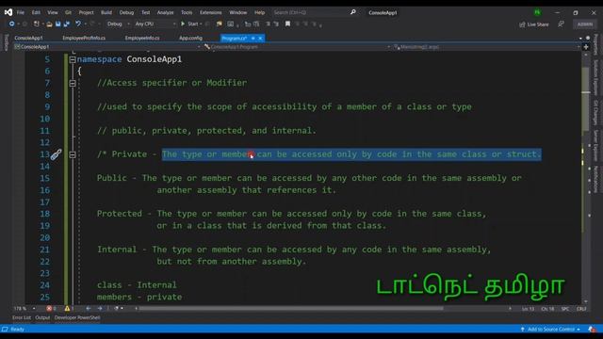The height and width of the screenshot is (339, 603).
Task: Click the Save toolbar icon
Action: click(x=57, y=24)
